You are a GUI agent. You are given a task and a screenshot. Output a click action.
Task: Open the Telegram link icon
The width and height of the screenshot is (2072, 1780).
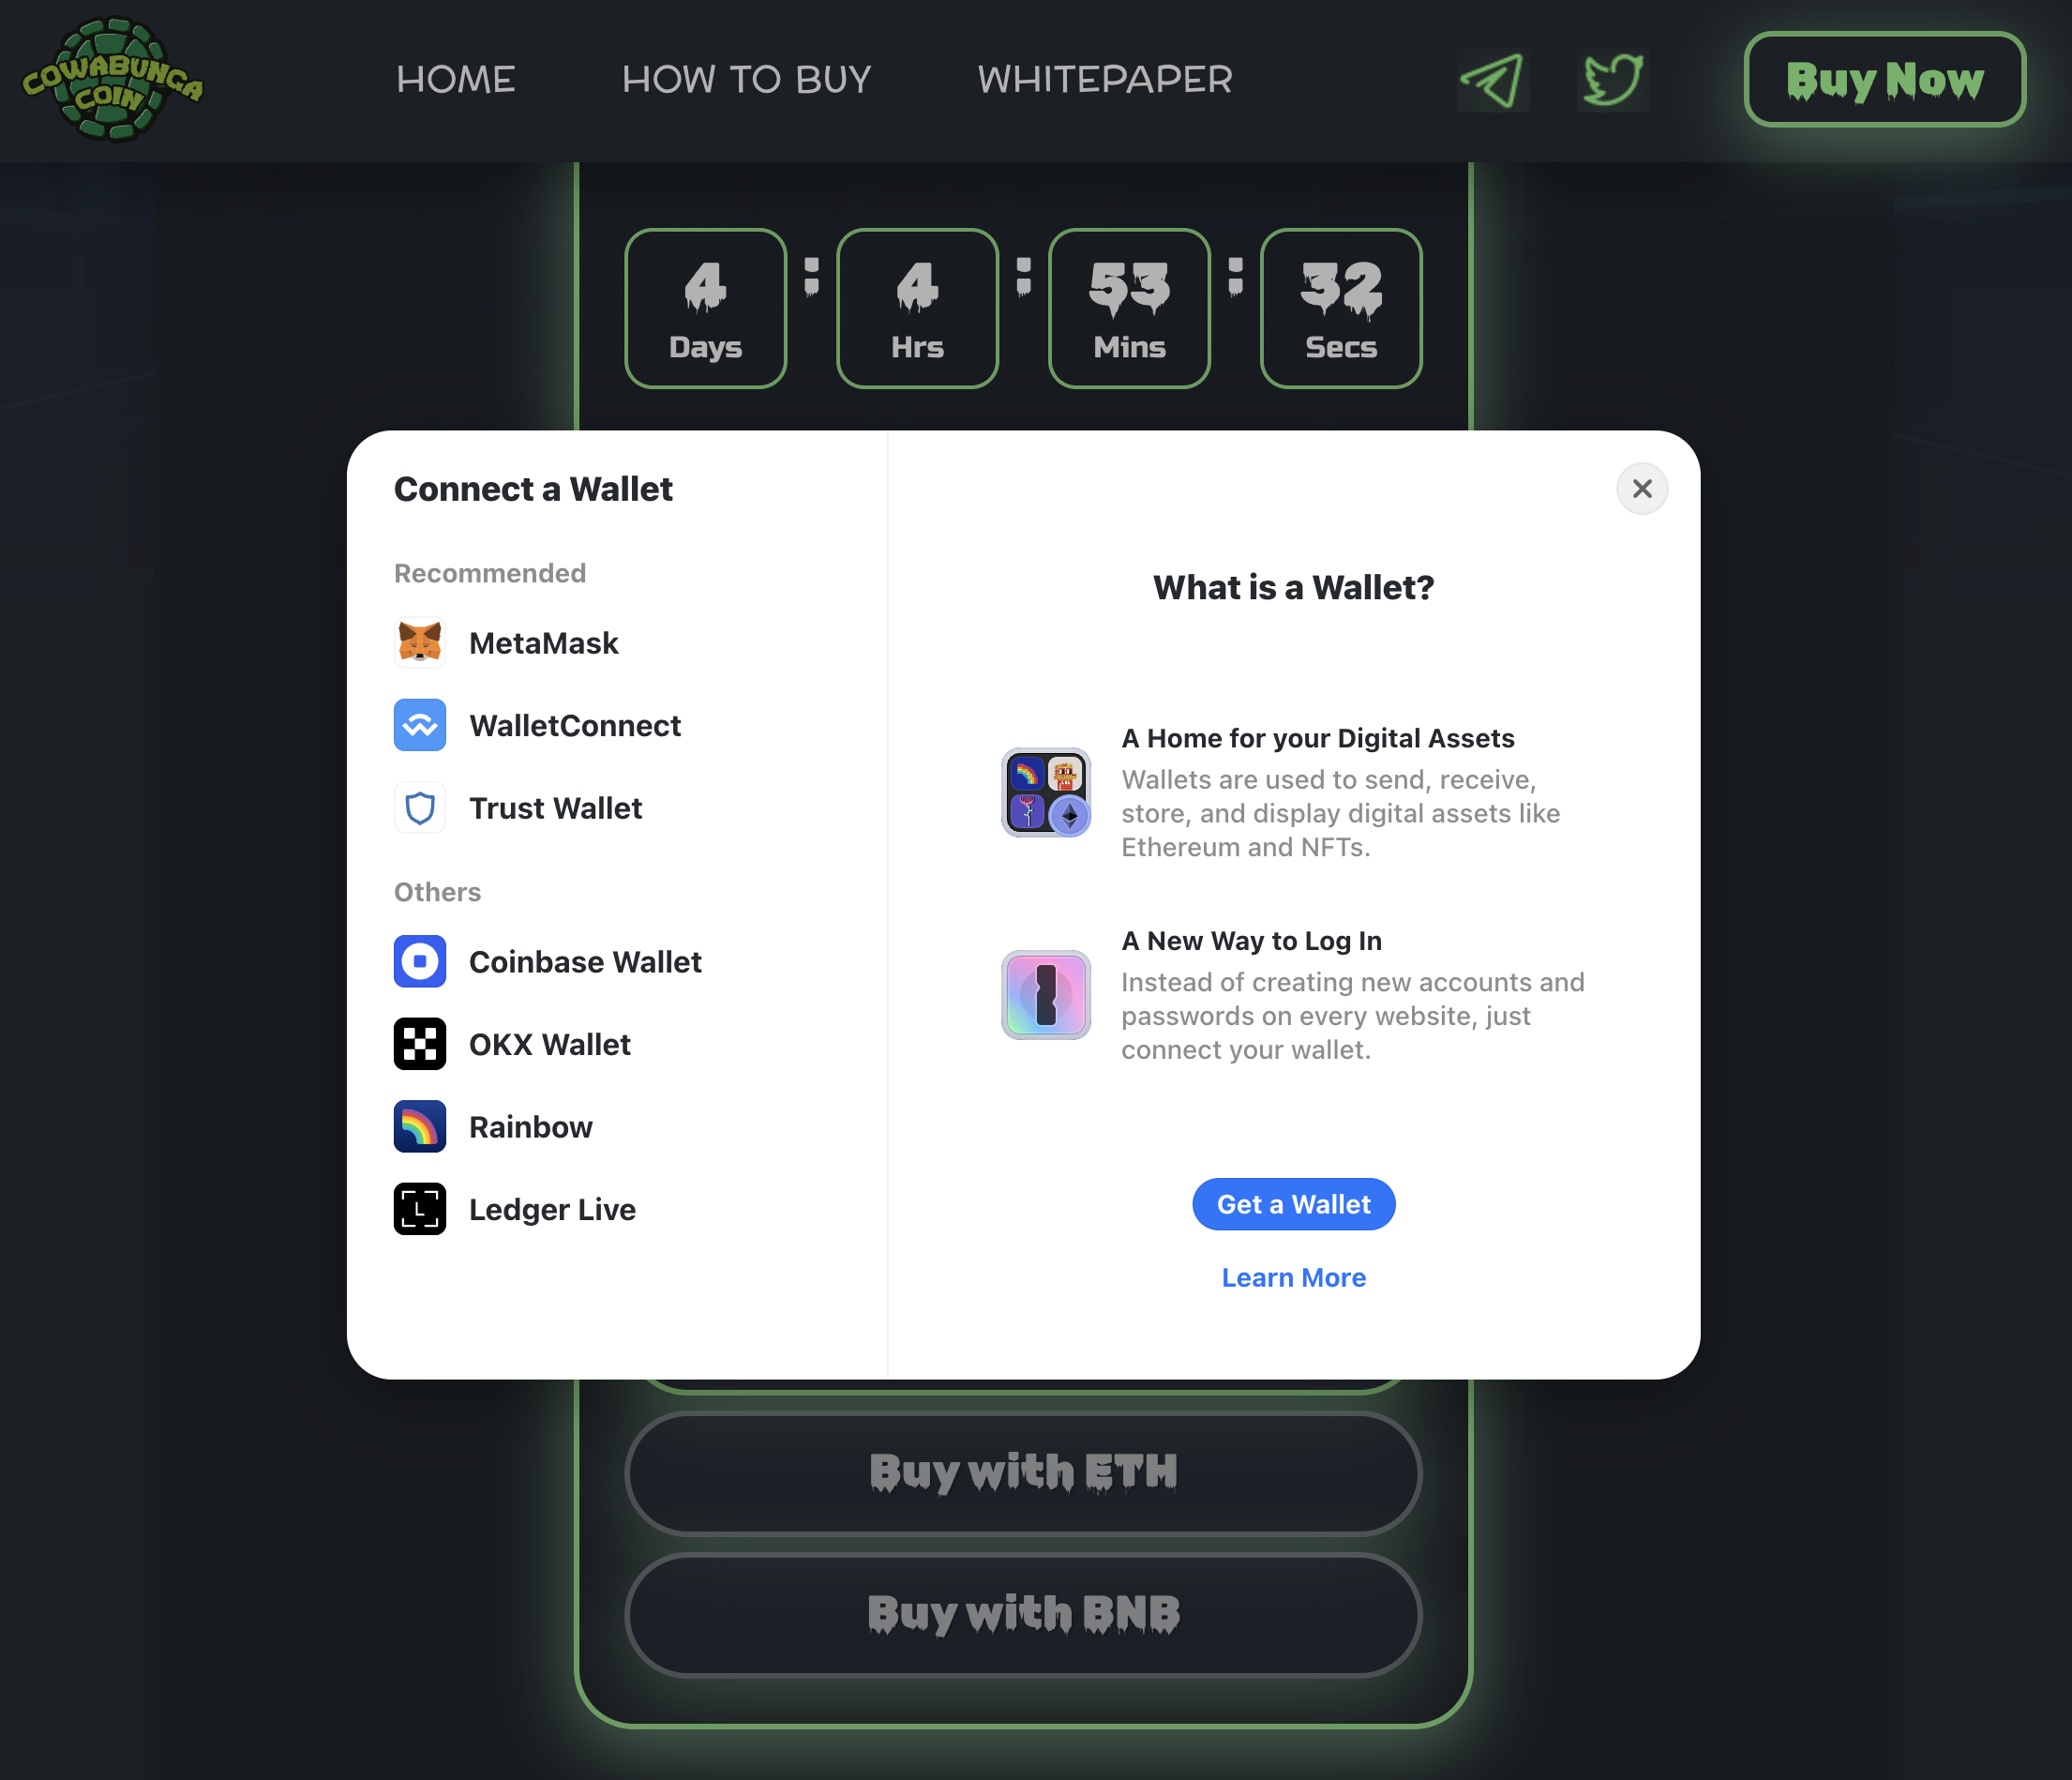point(1492,80)
